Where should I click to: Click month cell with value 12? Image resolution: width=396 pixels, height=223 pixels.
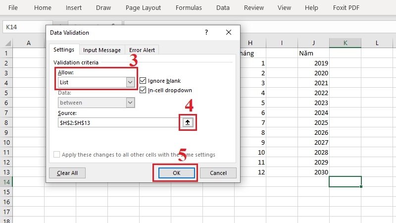point(253,172)
